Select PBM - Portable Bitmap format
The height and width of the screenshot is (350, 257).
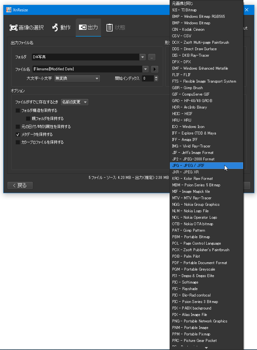pyautogui.click(x=207, y=237)
